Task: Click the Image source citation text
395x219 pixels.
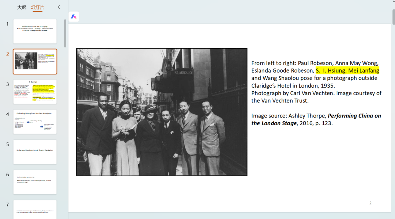Action: pyautogui.click(x=316, y=119)
